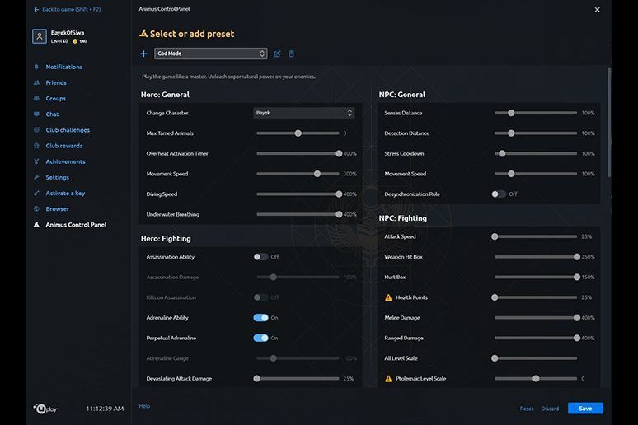Click the Club rewards icon

tap(36, 146)
